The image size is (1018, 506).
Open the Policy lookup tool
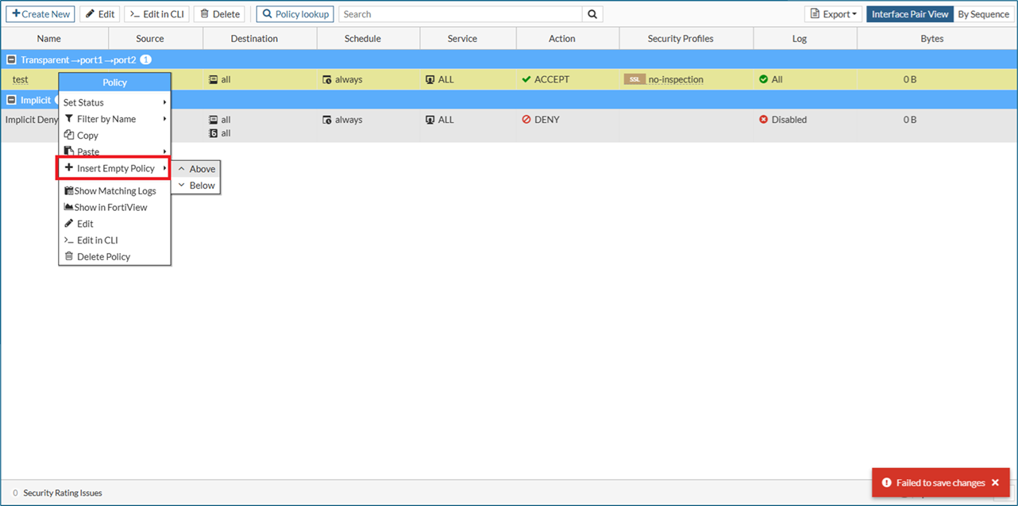point(295,14)
